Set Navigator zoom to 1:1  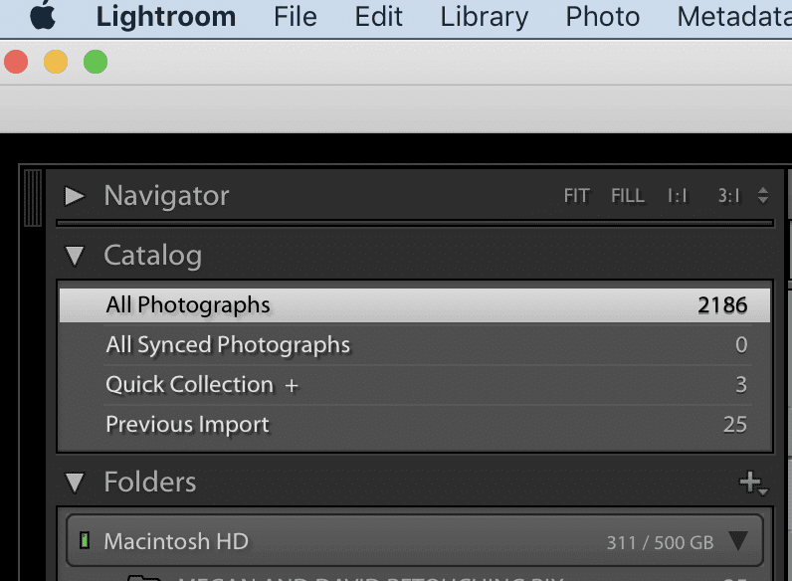click(678, 196)
